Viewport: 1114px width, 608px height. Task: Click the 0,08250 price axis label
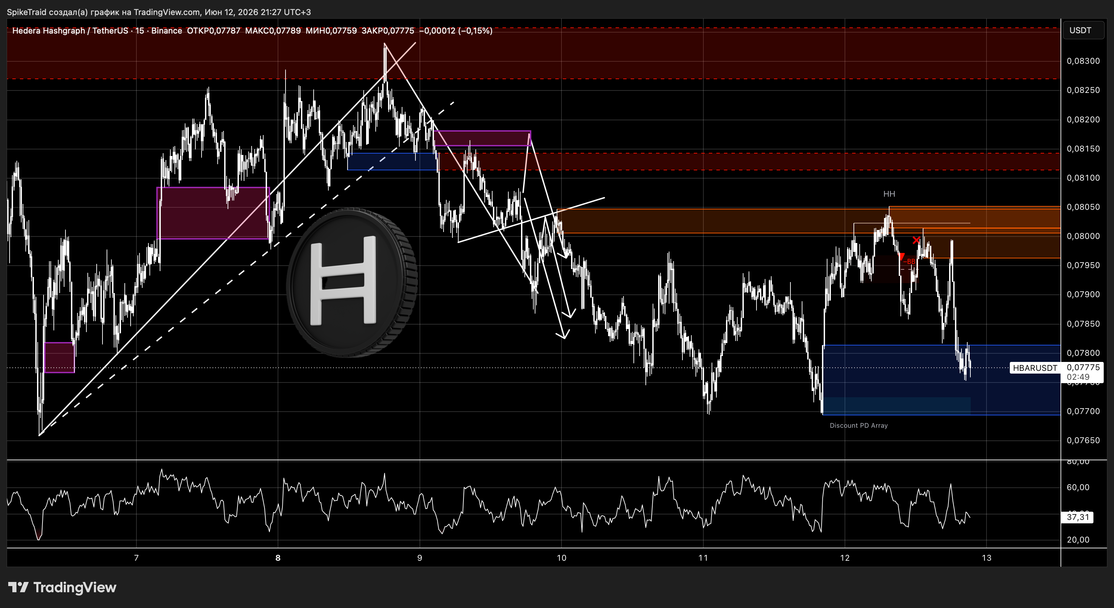(x=1083, y=90)
